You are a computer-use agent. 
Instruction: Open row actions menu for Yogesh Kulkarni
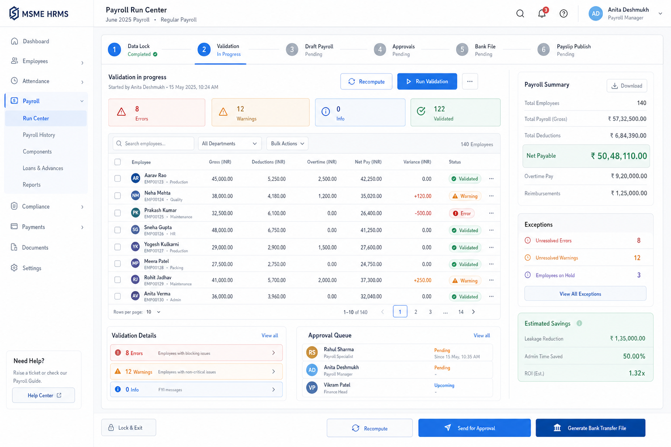(x=491, y=248)
